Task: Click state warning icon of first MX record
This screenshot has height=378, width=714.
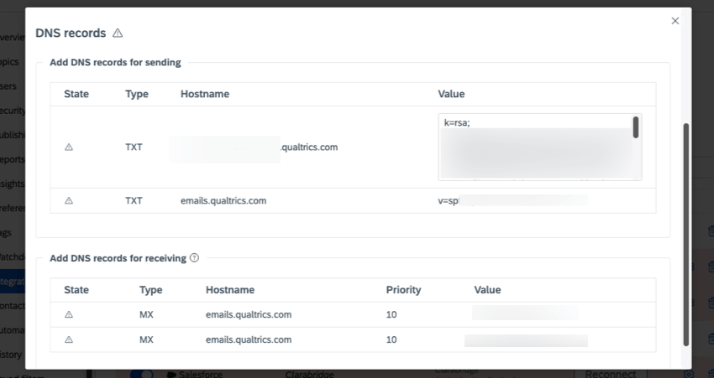Action: 69,314
